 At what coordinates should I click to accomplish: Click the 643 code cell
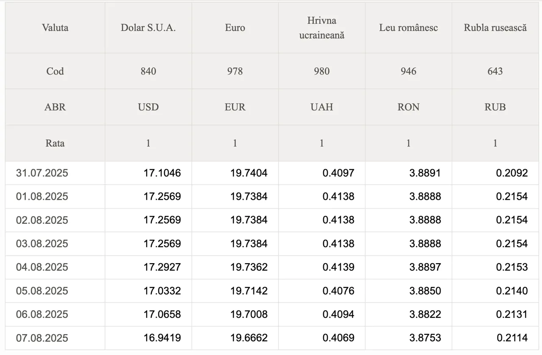(495, 71)
